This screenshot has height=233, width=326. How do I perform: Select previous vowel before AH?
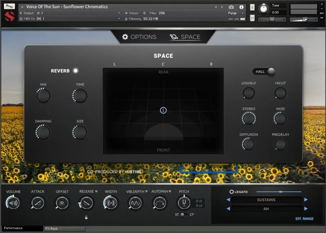click(228, 209)
